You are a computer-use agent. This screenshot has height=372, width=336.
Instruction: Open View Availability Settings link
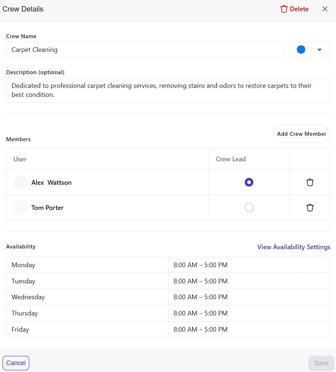click(x=294, y=247)
